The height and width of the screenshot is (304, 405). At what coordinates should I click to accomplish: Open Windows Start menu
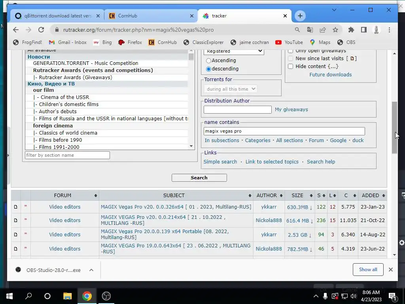(x=9, y=296)
